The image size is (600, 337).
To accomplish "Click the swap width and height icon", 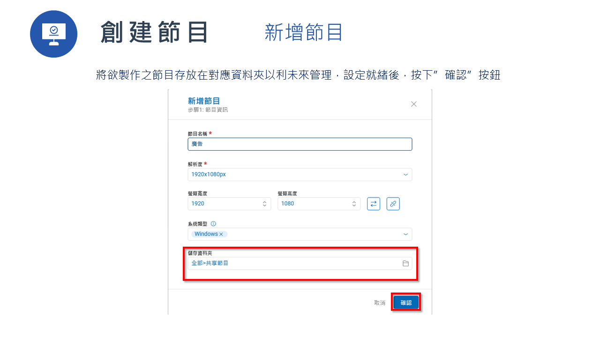I will point(374,204).
